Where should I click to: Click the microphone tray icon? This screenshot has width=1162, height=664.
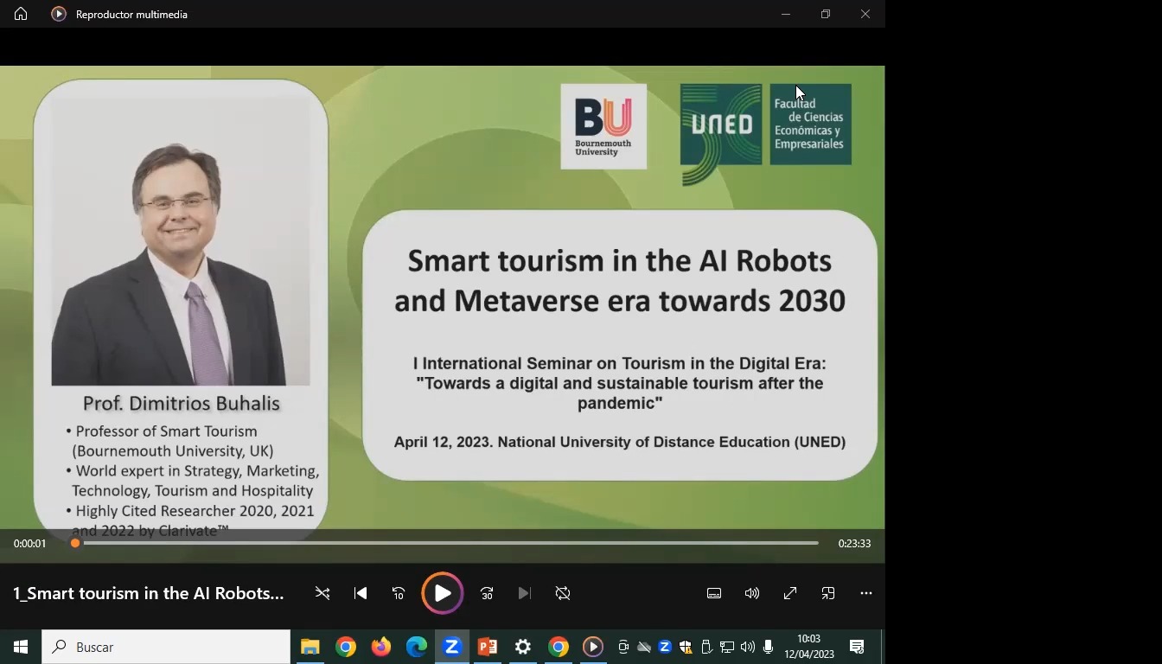click(x=768, y=647)
